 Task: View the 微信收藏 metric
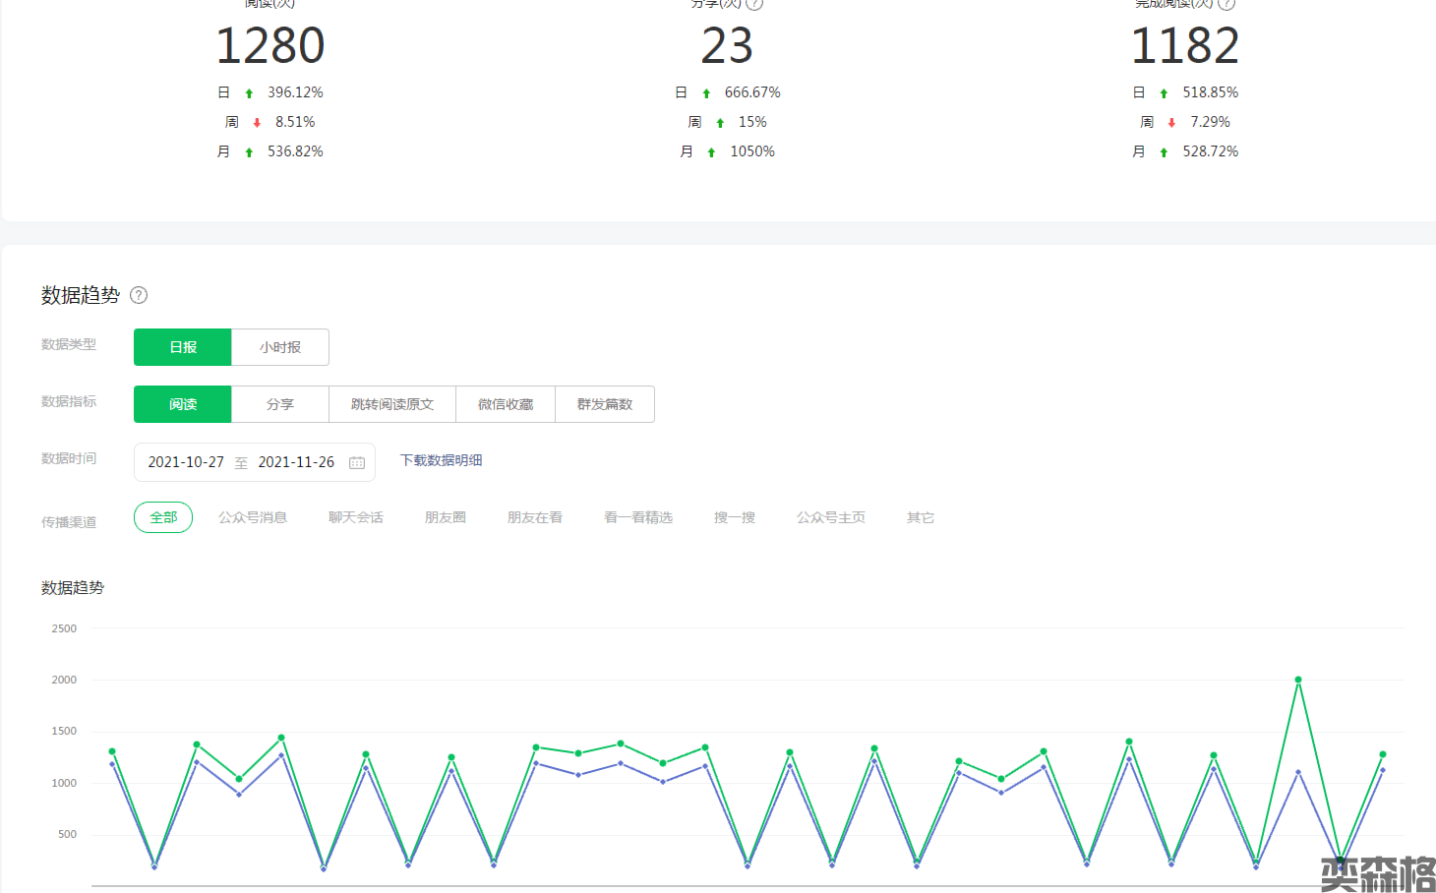(x=506, y=404)
